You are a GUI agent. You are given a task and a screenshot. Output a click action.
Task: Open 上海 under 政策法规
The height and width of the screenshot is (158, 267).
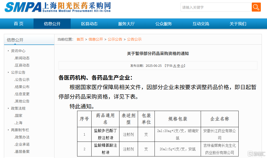pos(18,123)
